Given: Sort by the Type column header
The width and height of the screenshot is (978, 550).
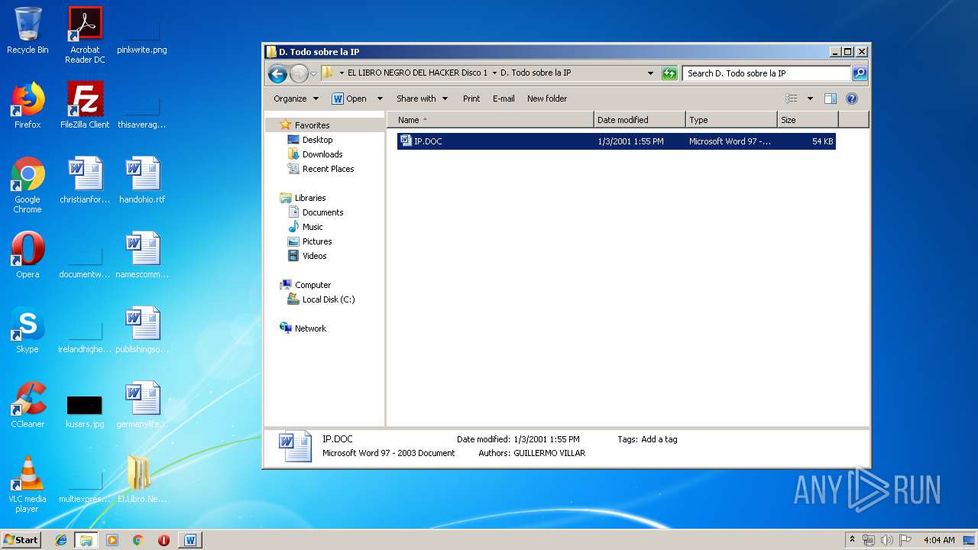Looking at the screenshot, I should point(731,120).
